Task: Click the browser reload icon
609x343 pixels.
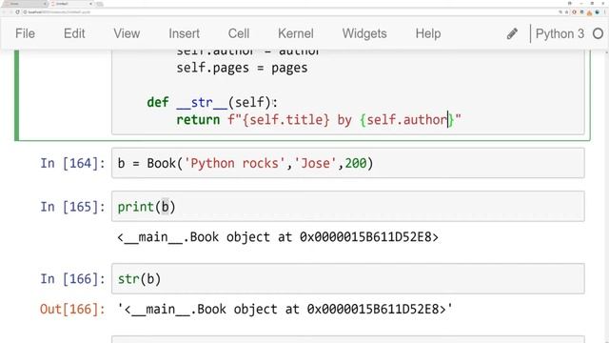Action: click(17, 12)
